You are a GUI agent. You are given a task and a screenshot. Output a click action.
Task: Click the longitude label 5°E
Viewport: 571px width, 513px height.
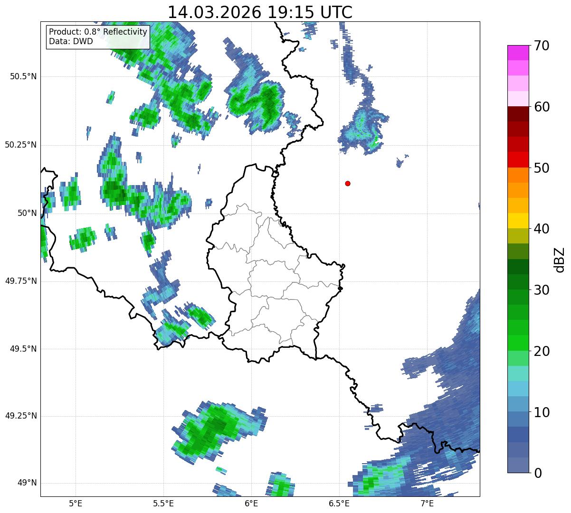(76, 503)
